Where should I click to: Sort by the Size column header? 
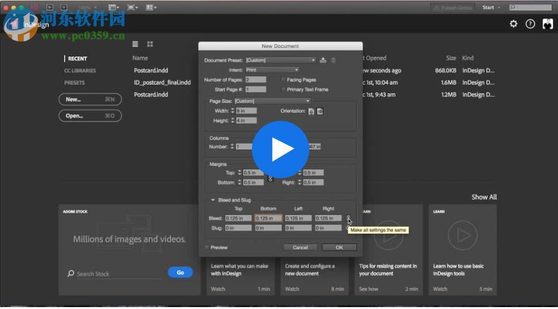[x=451, y=58]
